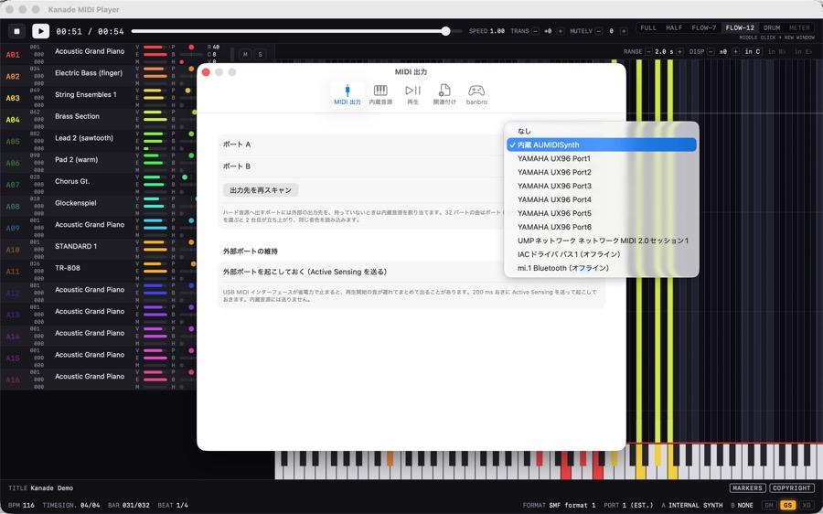Mute channel A01 with the M button
Screen dimensions: 823x514
pyautogui.click(x=245, y=54)
